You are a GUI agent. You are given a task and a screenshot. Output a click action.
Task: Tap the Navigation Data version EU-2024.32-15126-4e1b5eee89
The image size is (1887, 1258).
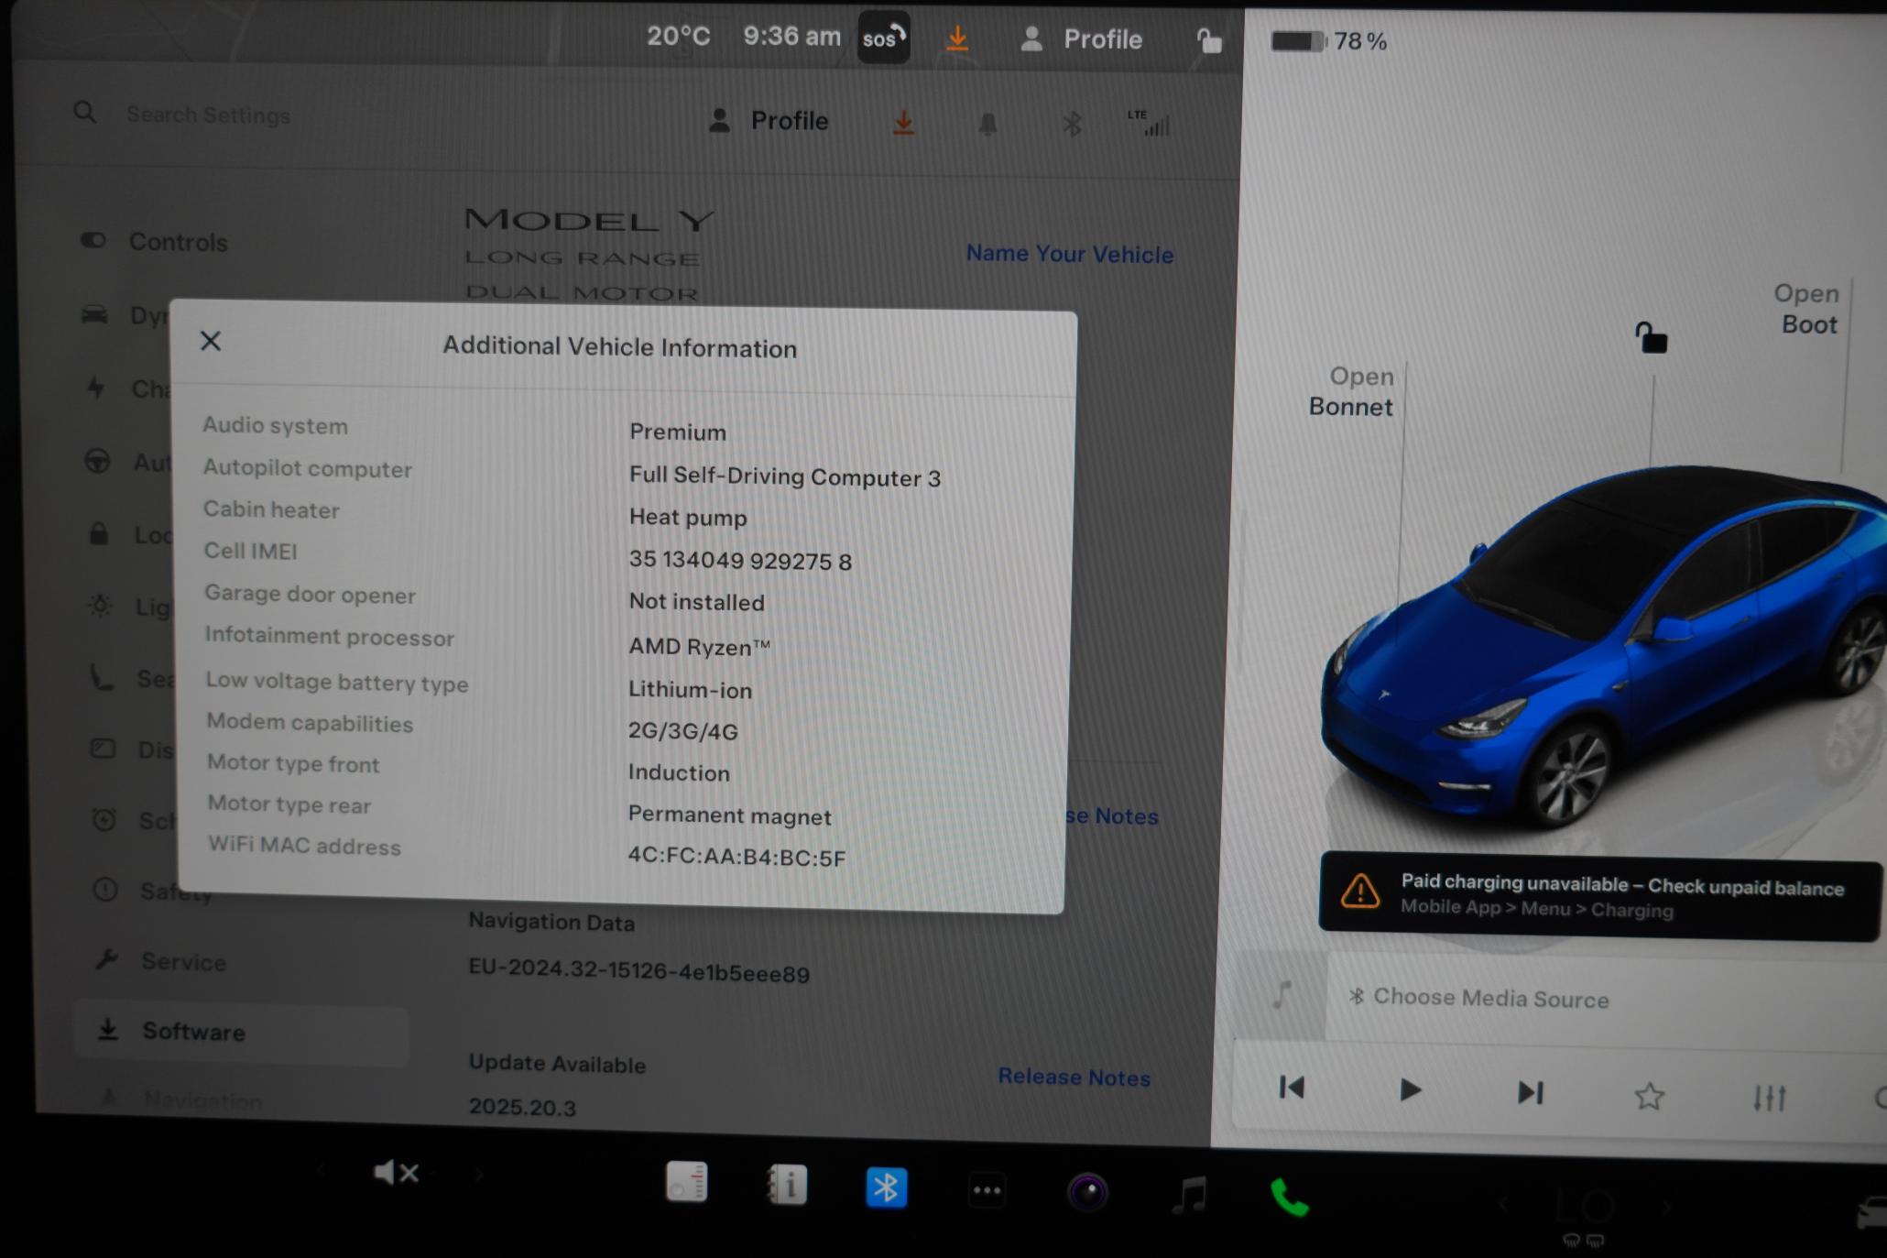pyautogui.click(x=638, y=971)
